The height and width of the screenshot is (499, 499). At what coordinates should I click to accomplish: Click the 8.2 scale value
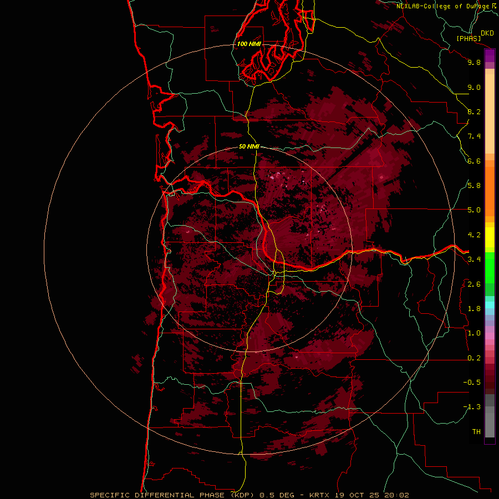(x=474, y=111)
